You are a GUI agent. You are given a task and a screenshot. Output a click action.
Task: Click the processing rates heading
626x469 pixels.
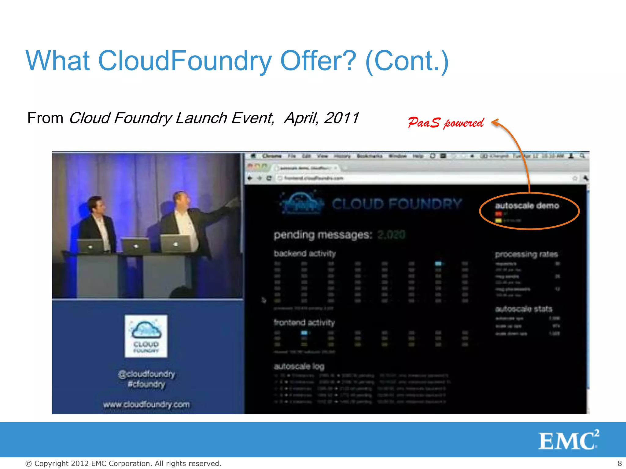[x=526, y=254]
